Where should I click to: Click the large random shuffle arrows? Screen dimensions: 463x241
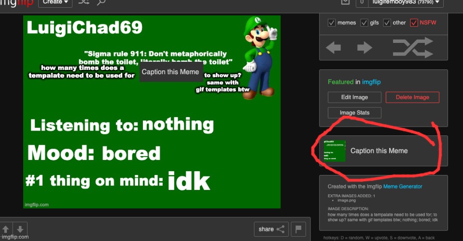412,47
